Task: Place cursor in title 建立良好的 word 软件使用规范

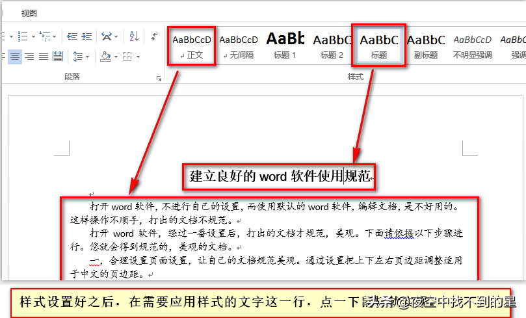Action: [x=280, y=176]
